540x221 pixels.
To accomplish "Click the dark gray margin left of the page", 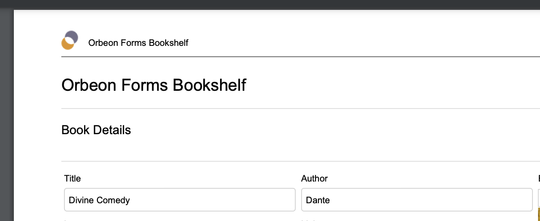I will 6,115.
